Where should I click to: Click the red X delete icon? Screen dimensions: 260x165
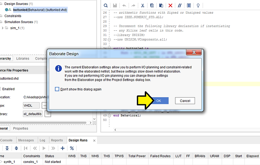pos(170,6)
